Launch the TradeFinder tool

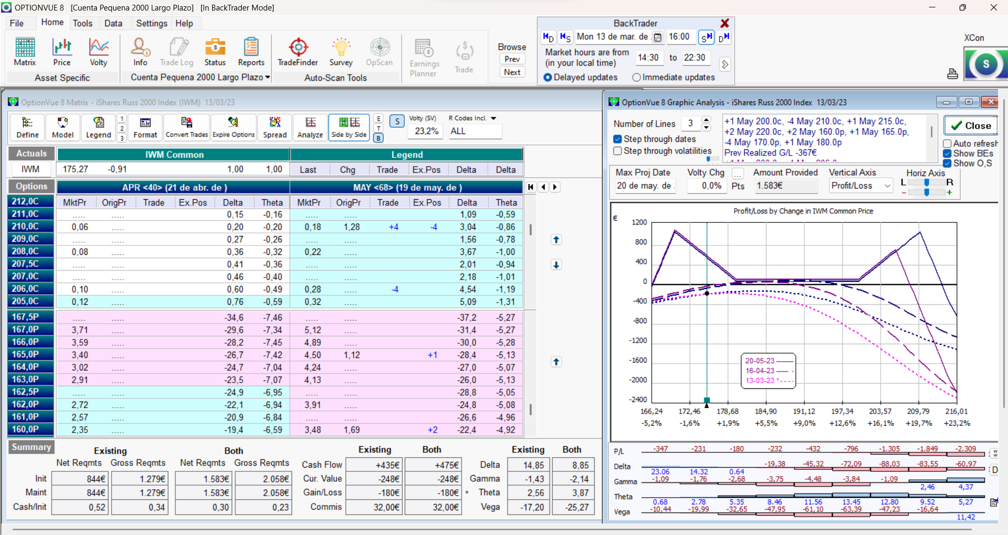(298, 52)
